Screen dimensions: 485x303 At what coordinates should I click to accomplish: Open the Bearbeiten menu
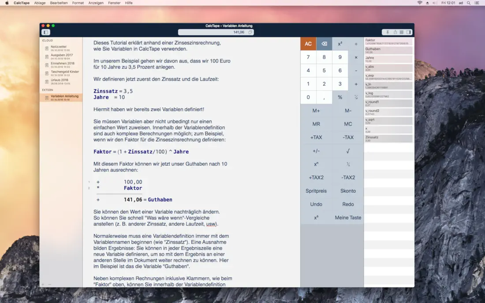point(59,3)
